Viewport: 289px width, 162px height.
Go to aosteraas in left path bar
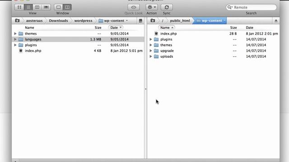coord(34,21)
